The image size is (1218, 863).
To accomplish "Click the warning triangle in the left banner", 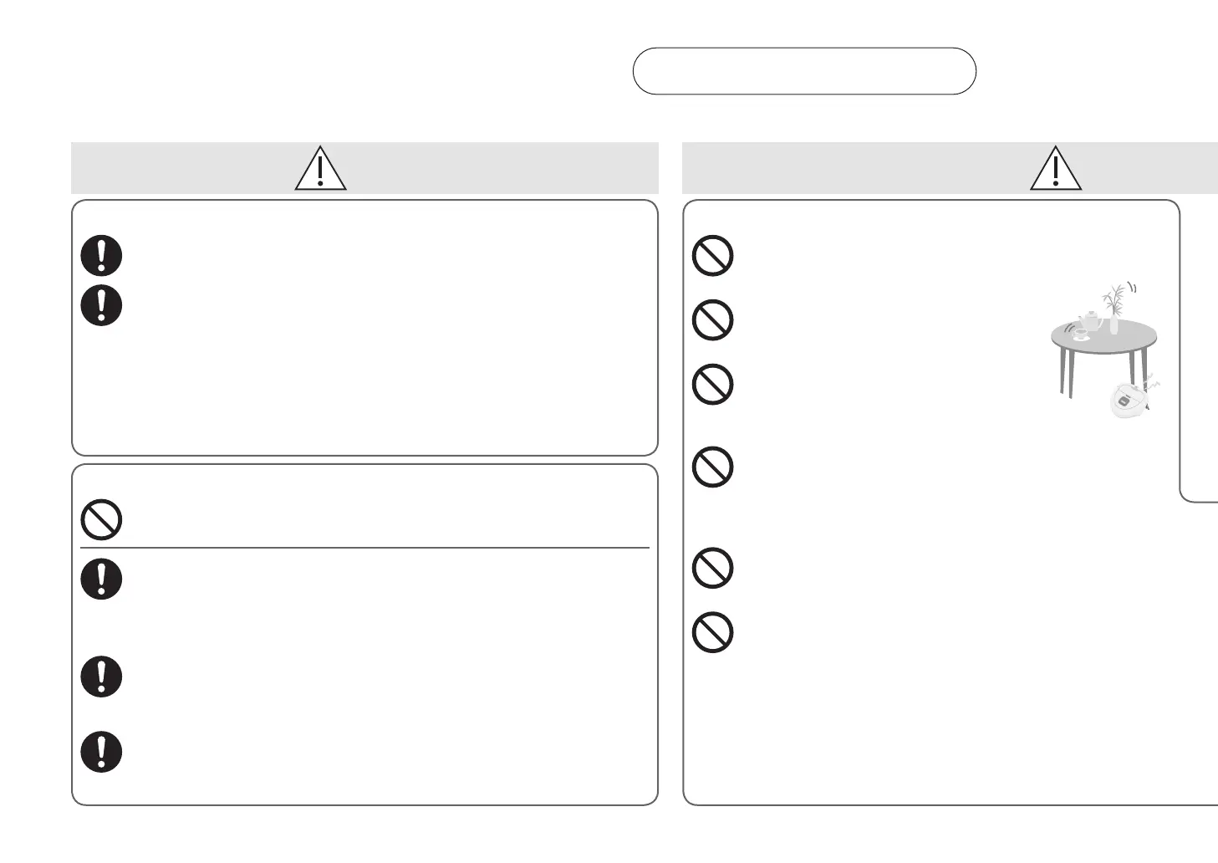I will 320,168.
